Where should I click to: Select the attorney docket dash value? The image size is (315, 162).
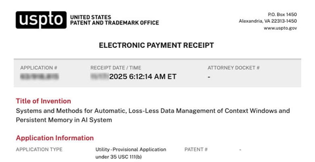coord(209,77)
